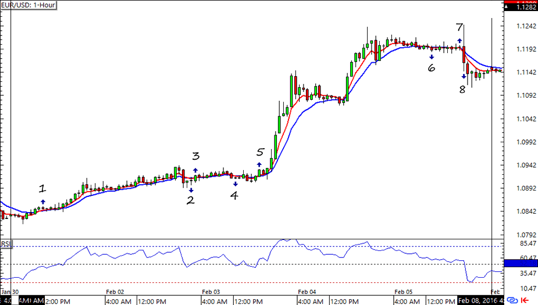This screenshot has height=305, width=538.
Task: Click the red scroll-to-latest-bar arrow icon
Action: click(x=525, y=300)
